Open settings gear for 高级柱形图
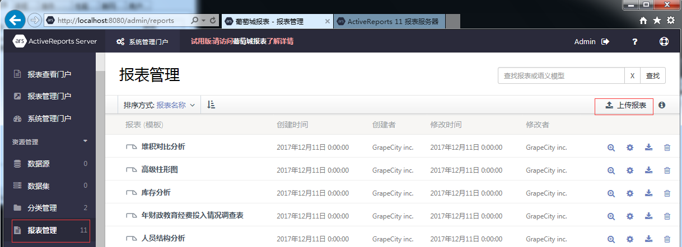The width and height of the screenshot is (682, 247). [630, 170]
